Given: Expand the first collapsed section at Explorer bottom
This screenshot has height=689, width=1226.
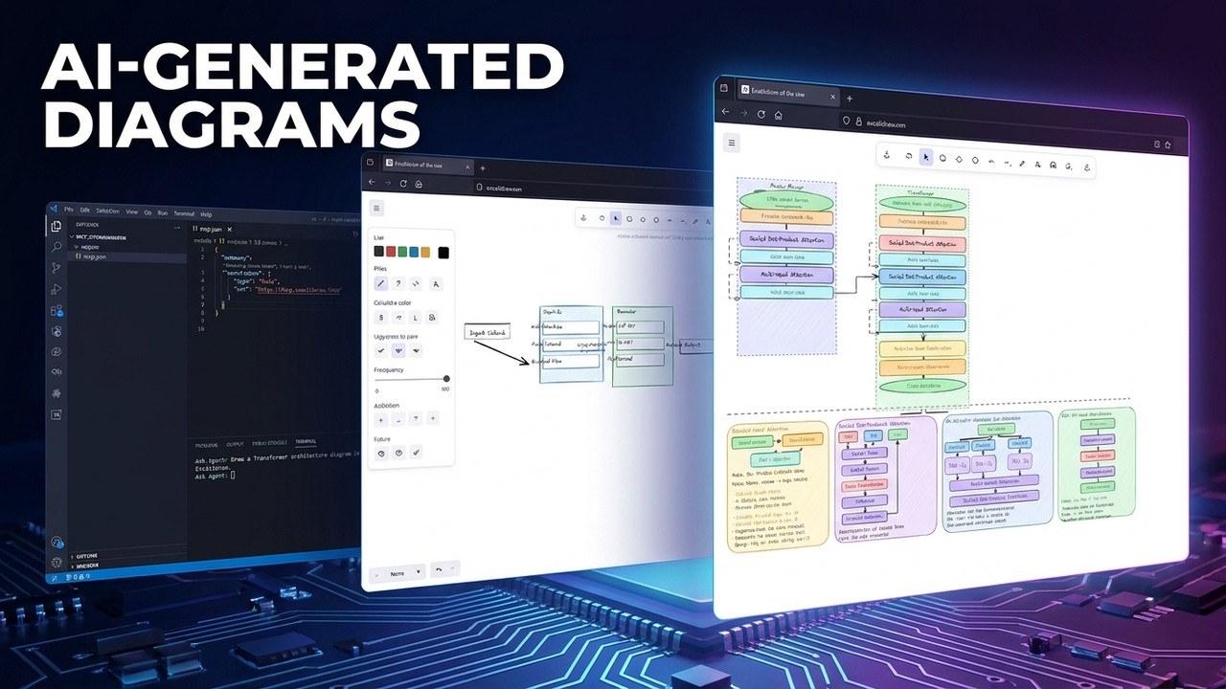Looking at the screenshot, I should point(86,555).
